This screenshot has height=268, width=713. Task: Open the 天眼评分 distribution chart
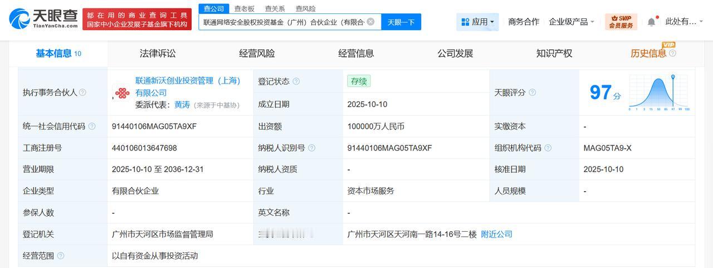[x=659, y=92]
